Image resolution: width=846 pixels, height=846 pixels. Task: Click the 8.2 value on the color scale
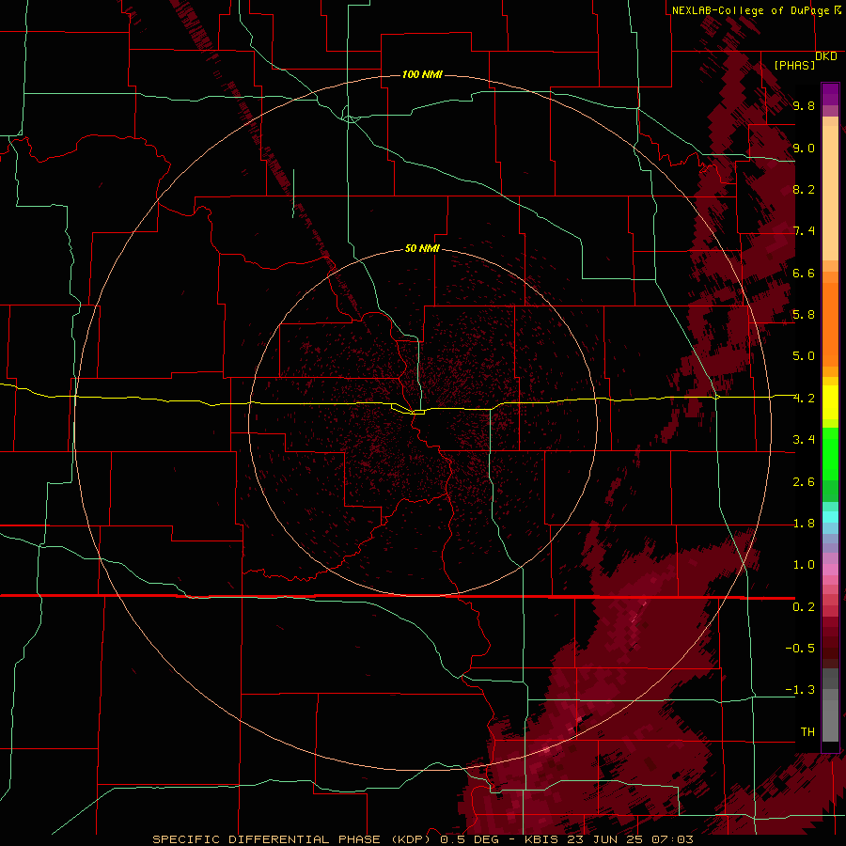pyautogui.click(x=804, y=189)
